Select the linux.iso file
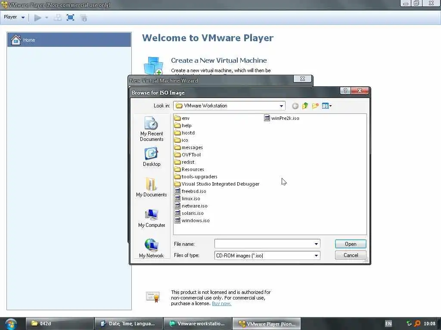441x330 pixels. pos(187,199)
